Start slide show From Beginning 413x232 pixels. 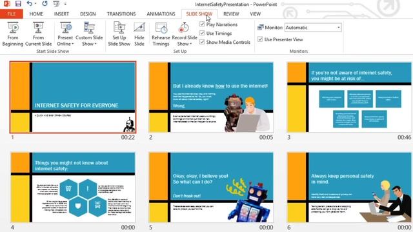point(13,34)
